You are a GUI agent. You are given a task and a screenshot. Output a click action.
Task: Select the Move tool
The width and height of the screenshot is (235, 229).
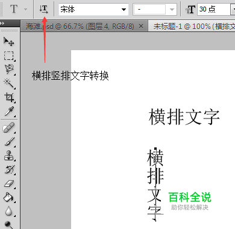(9, 41)
